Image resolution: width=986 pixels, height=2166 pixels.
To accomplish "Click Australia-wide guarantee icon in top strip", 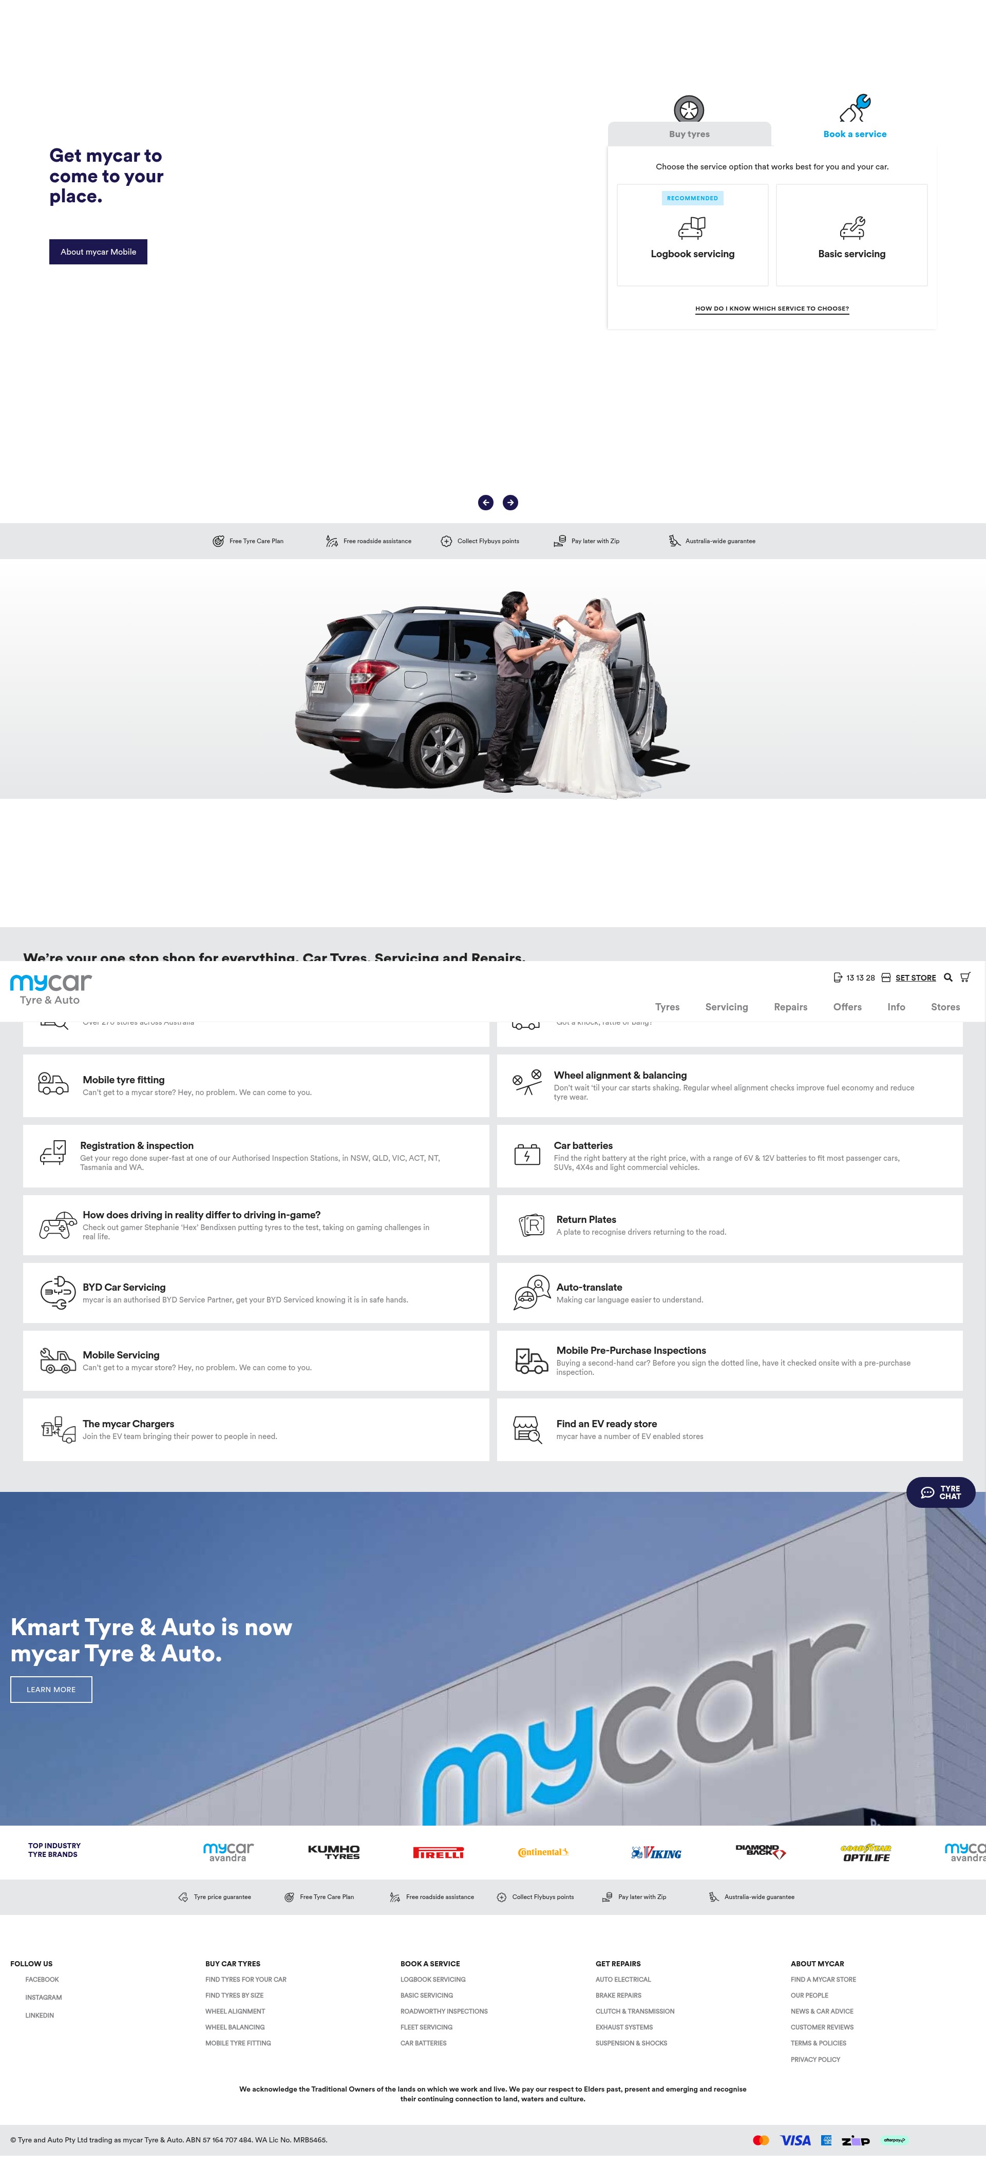I will pyautogui.click(x=674, y=541).
